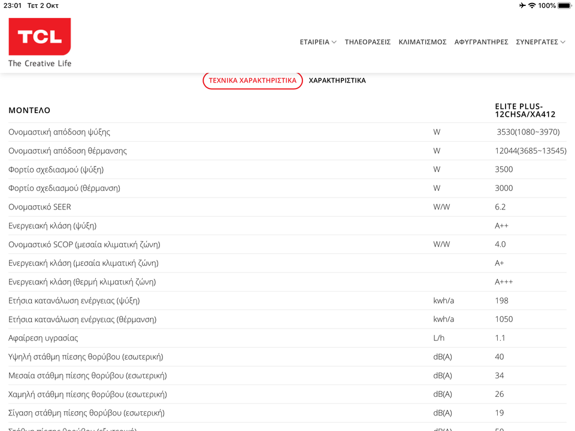Click the A+++ energy class value
Viewport: 575px width, 431px height.
click(504, 282)
